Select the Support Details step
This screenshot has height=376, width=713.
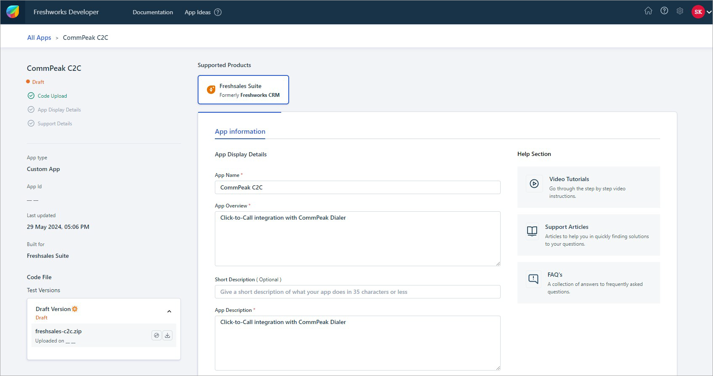coord(55,123)
